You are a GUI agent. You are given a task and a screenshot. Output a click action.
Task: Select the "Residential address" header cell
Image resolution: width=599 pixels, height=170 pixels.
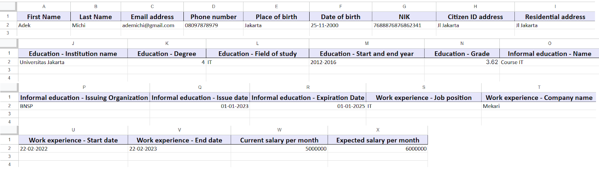(x=555, y=17)
